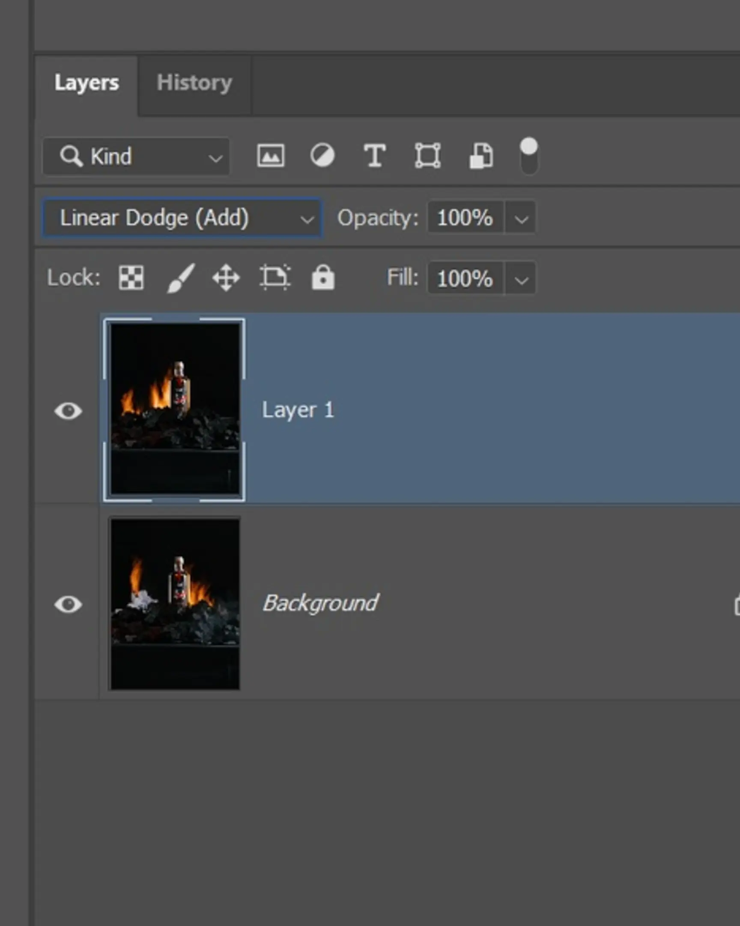Lock transparent pixels checkerboard icon
Image resolution: width=740 pixels, height=926 pixels.
(131, 278)
